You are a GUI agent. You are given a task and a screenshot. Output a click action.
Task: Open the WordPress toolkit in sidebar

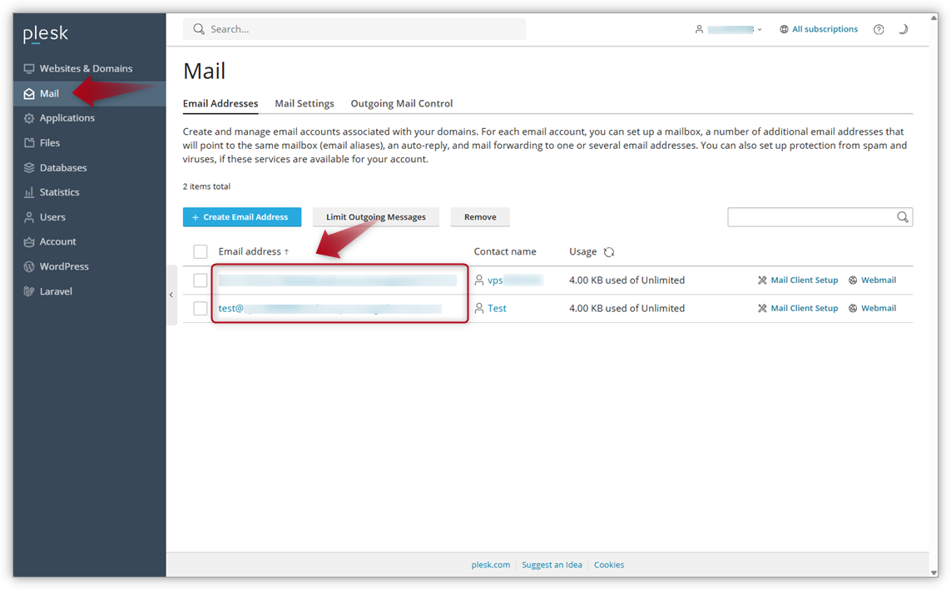pos(63,266)
